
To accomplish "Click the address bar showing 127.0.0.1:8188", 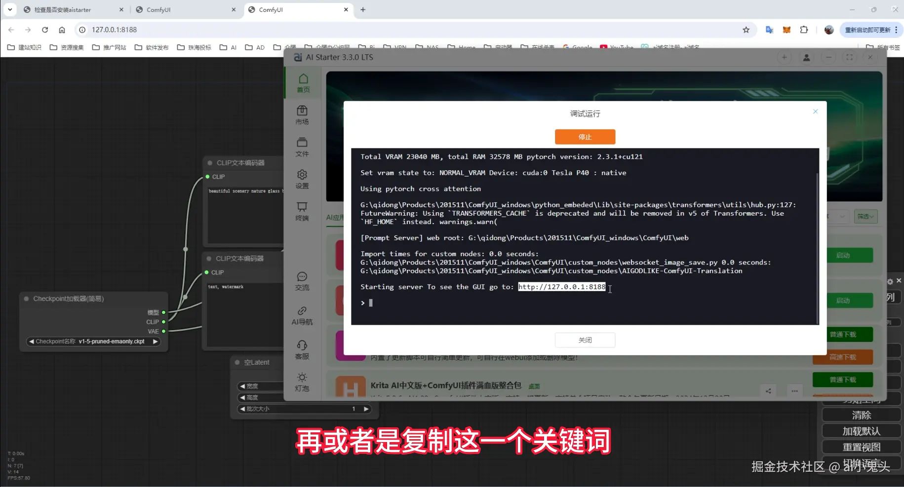I will coord(114,30).
